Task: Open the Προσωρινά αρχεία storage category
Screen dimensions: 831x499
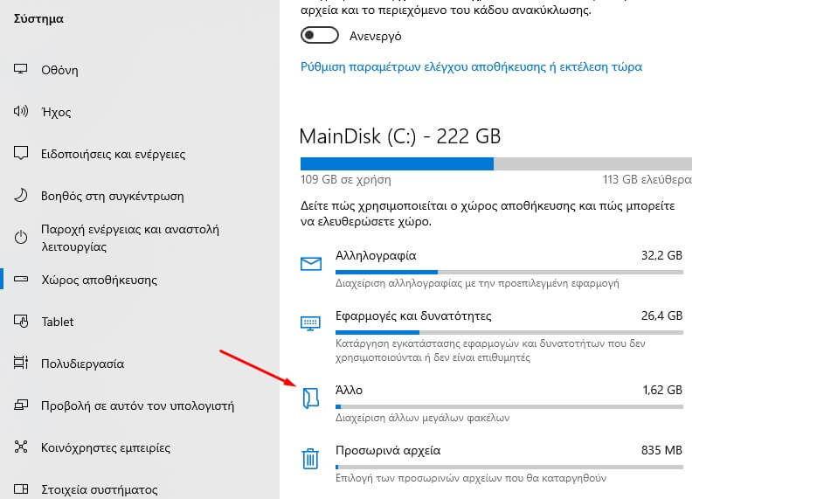Action: 388,451
